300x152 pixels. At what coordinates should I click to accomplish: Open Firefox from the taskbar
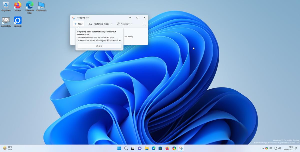pyautogui.click(x=167, y=148)
